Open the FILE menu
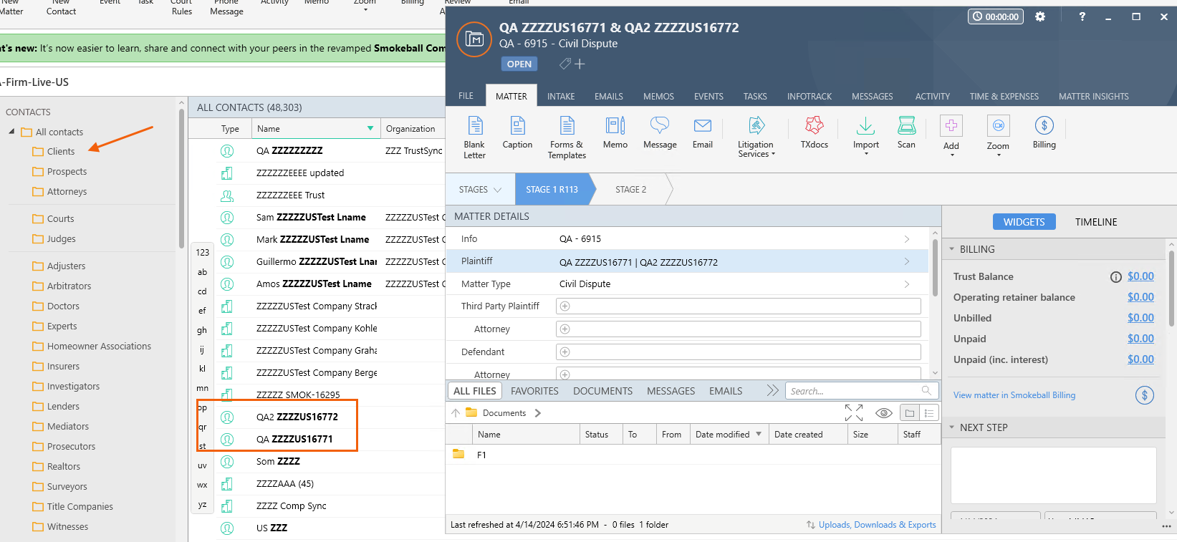This screenshot has height=542, width=1177. click(x=466, y=96)
